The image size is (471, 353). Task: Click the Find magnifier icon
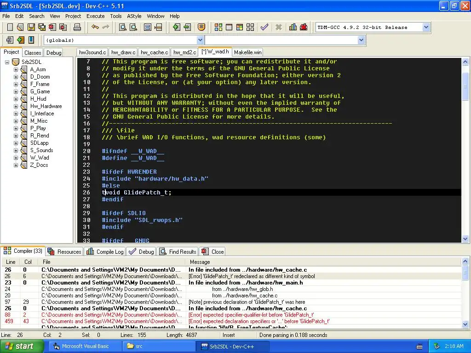coord(122,27)
